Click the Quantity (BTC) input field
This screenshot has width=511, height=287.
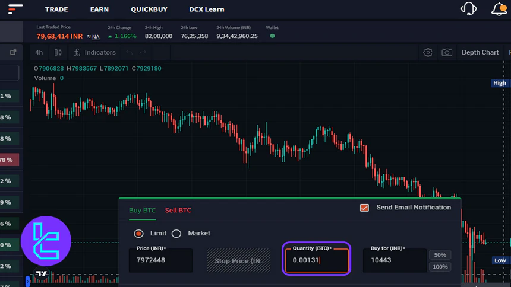[x=317, y=260]
